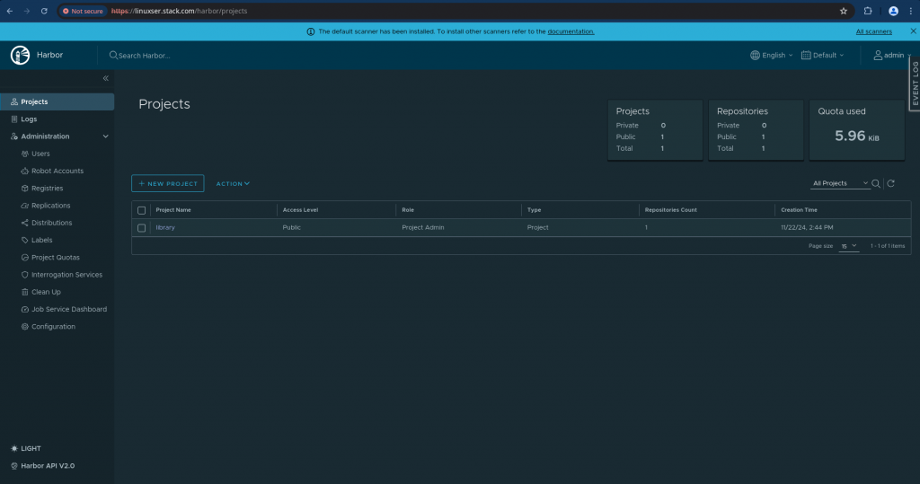The height and width of the screenshot is (484, 920).
Task: Collapse the sidebar with the double-chevron icon
Action: tap(106, 78)
